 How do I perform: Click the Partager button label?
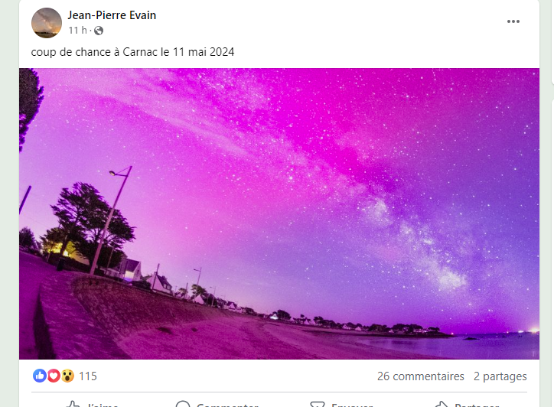[477, 405]
